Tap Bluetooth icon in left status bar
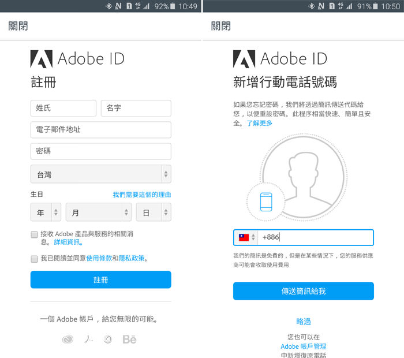This screenshot has height=358, width=404. (x=109, y=6)
